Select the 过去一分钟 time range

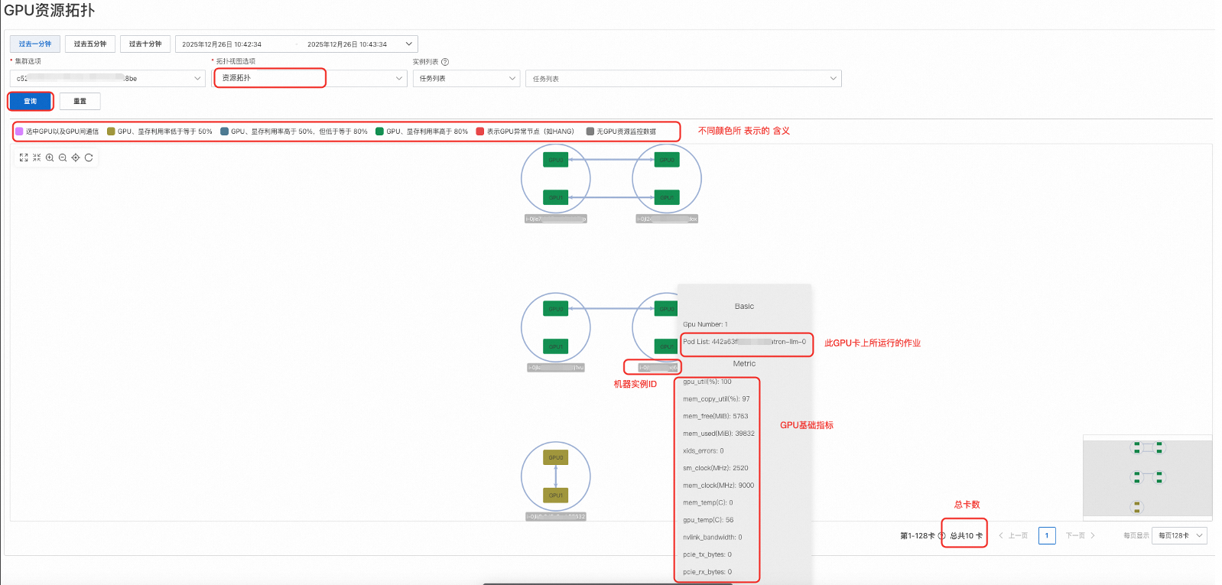[35, 44]
